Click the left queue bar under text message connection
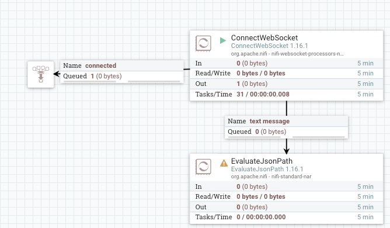 coord(254,137)
